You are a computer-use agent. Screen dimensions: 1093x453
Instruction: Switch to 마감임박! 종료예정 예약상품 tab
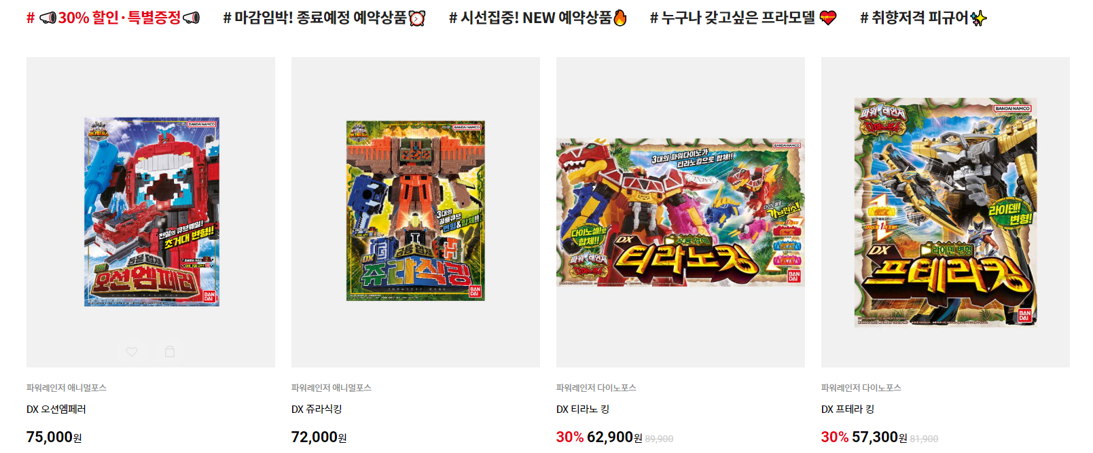(324, 18)
